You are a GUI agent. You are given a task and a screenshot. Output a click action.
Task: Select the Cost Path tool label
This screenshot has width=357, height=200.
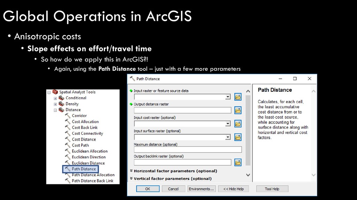click(x=81, y=145)
